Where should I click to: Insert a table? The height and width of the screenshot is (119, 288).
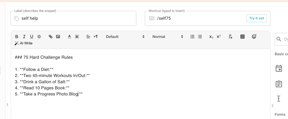click(x=242, y=36)
